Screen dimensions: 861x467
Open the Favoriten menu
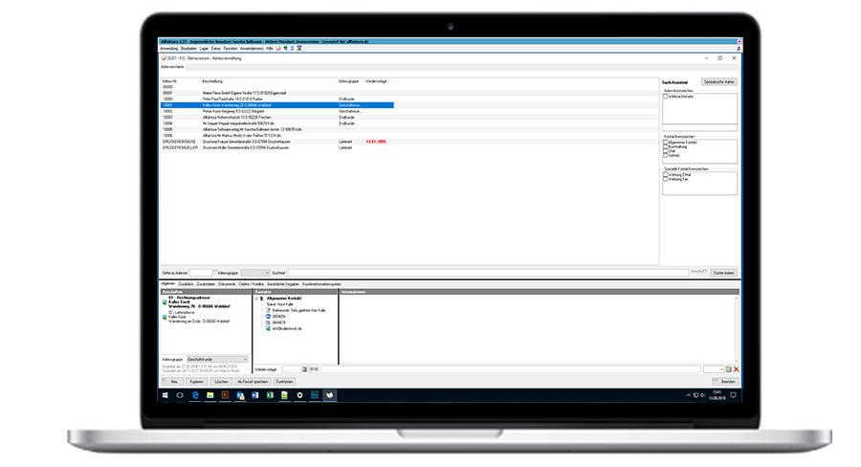[x=230, y=48]
